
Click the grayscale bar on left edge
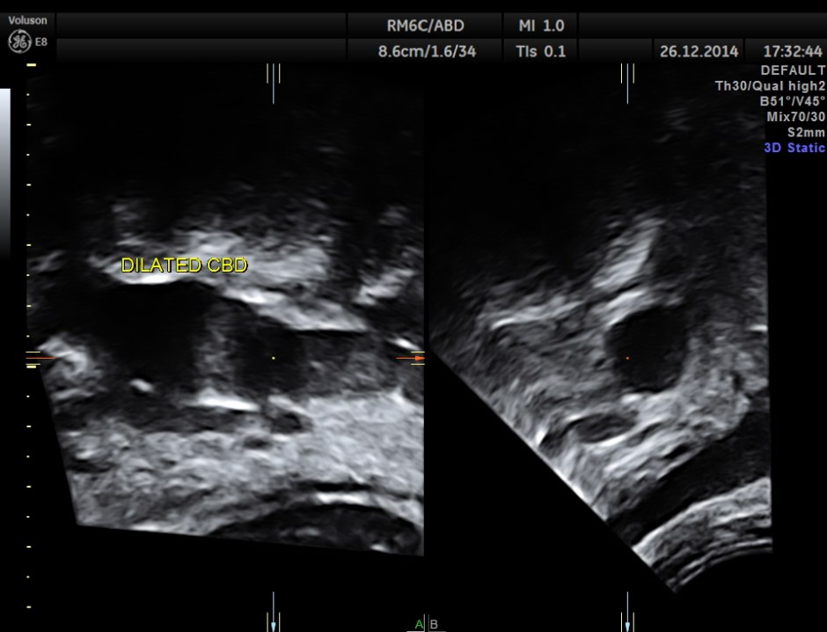pyautogui.click(x=5, y=171)
